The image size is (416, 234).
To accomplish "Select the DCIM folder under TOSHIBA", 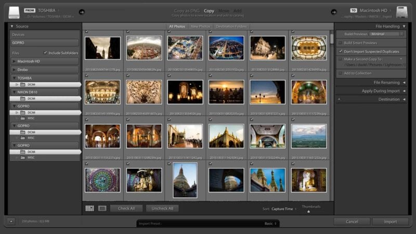I will 45,84.
